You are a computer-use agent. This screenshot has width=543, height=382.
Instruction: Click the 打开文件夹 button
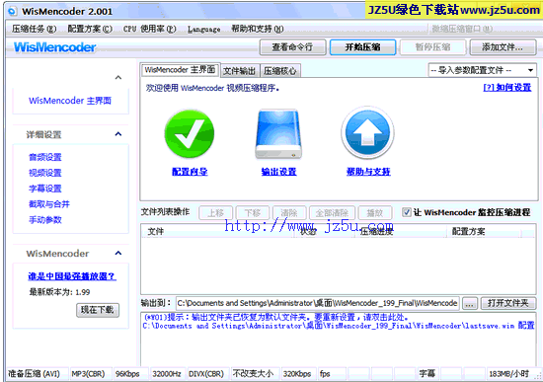click(508, 303)
